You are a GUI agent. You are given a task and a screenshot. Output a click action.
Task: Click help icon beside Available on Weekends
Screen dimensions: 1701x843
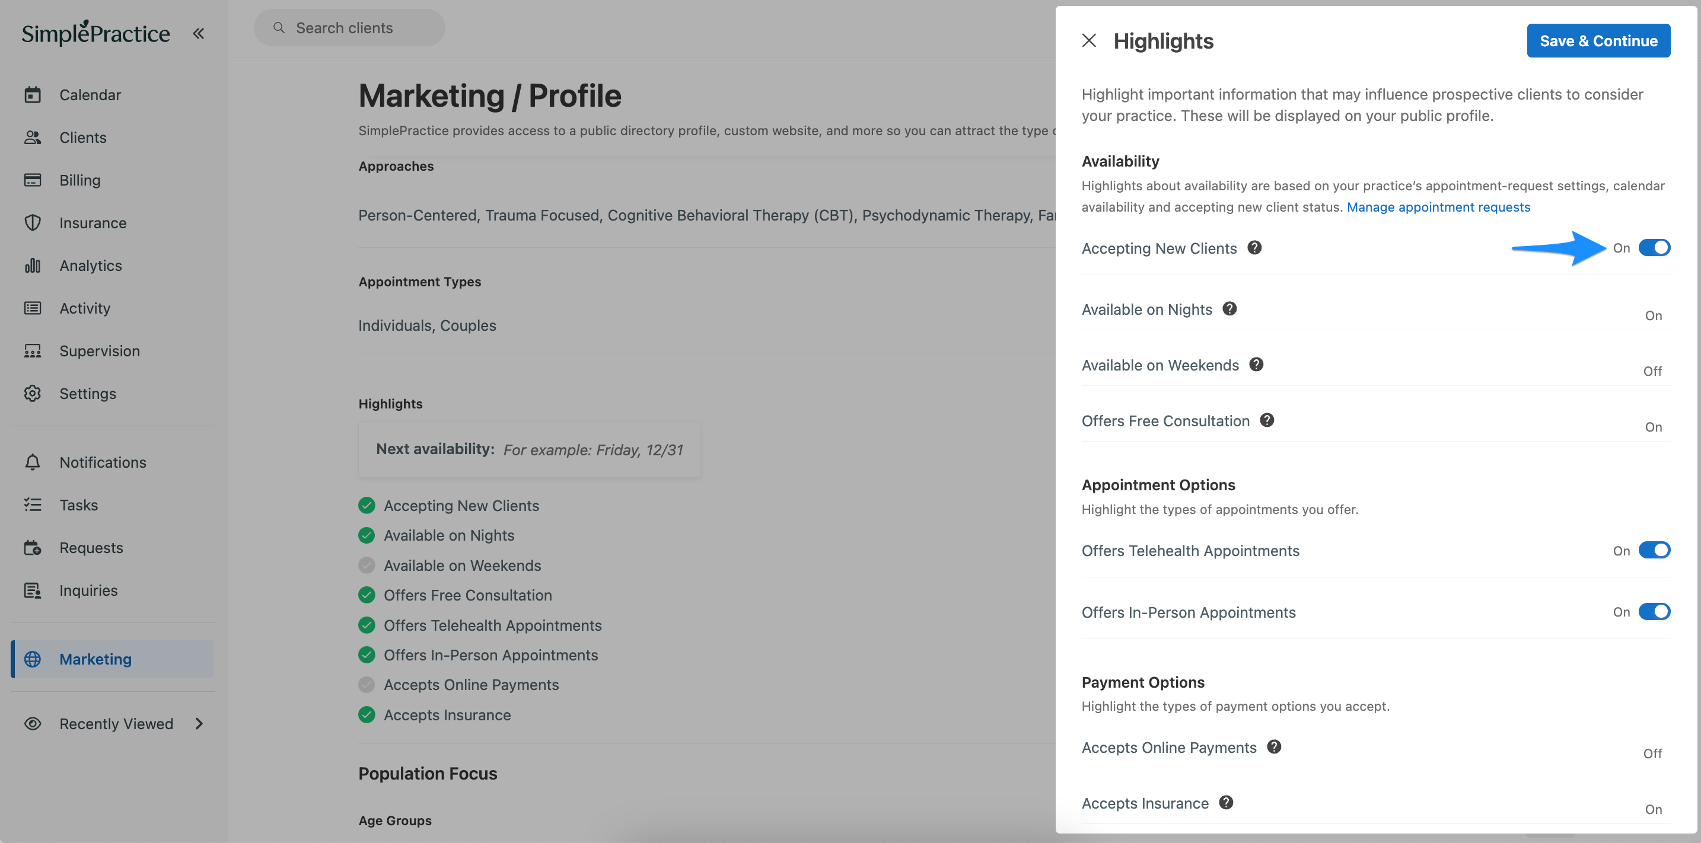coord(1257,365)
